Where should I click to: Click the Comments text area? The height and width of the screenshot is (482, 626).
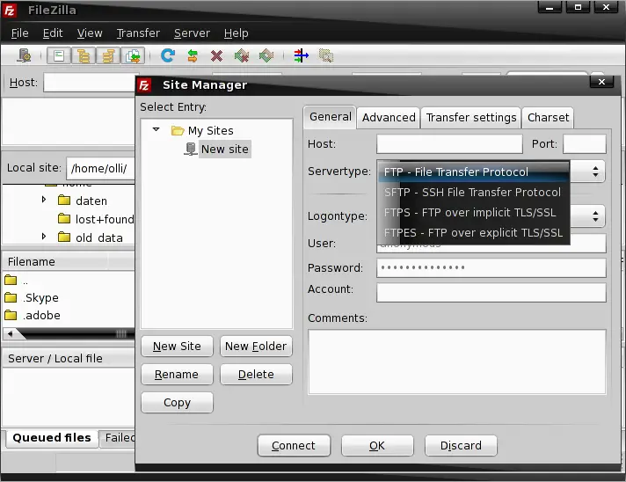456,361
